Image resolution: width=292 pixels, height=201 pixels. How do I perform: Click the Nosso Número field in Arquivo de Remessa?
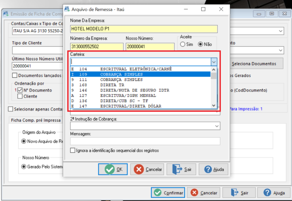point(150,47)
